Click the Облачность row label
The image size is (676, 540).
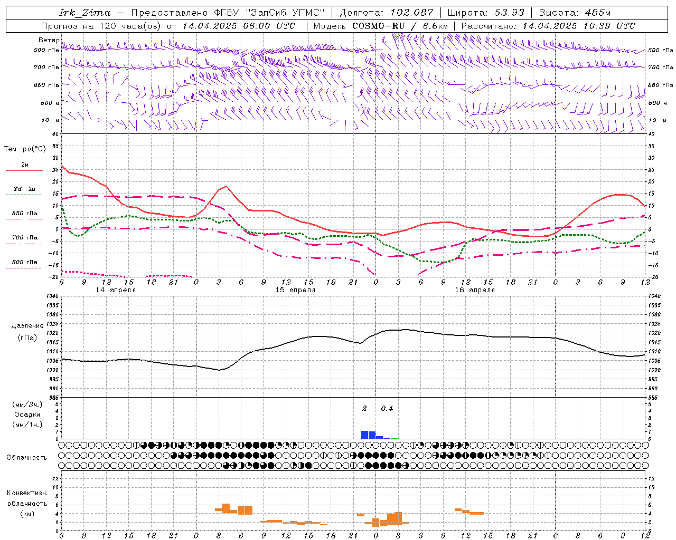coord(27,457)
